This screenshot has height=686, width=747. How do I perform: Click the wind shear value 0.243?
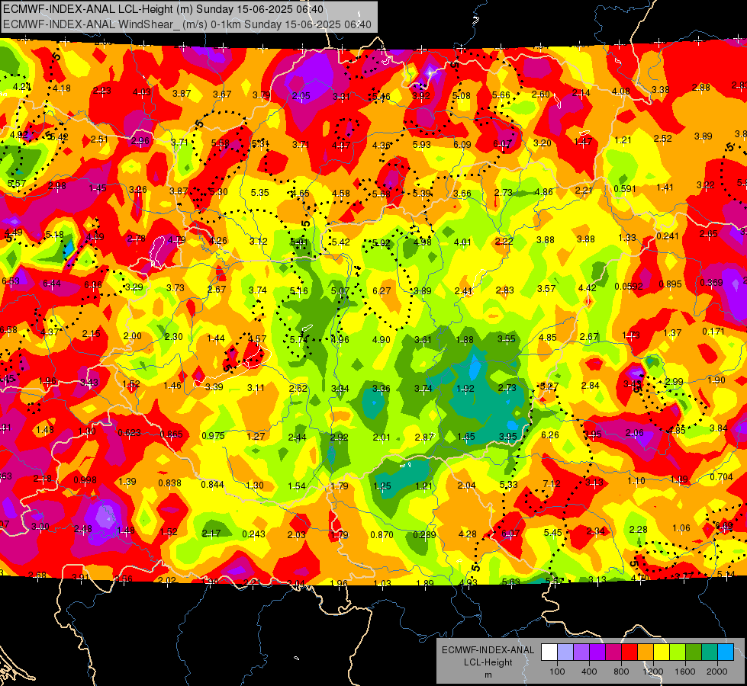[253, 534]
